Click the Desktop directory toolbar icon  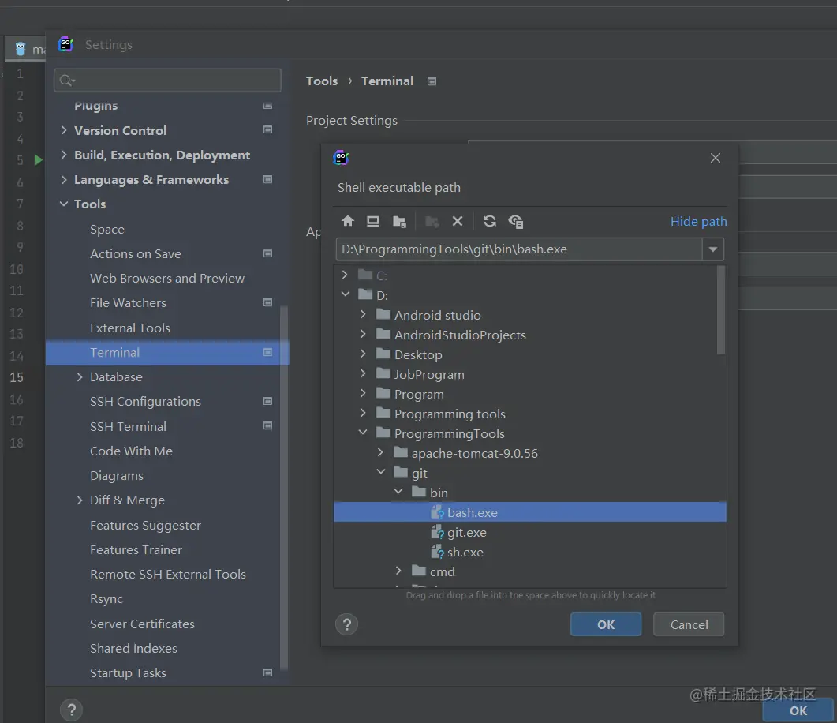(373, 221)
